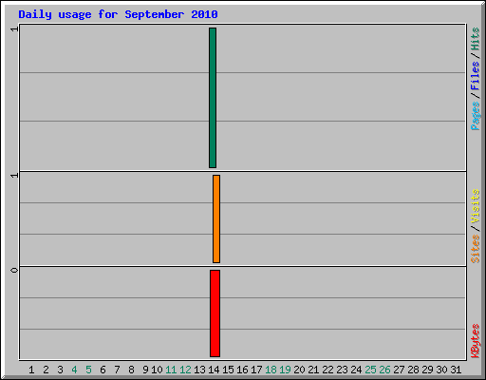
Task: Click green day label 11 on the x-axis
Action: (171, 370)
